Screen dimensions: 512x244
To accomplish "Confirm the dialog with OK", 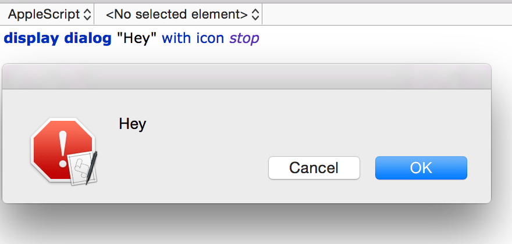I will 421,168.
